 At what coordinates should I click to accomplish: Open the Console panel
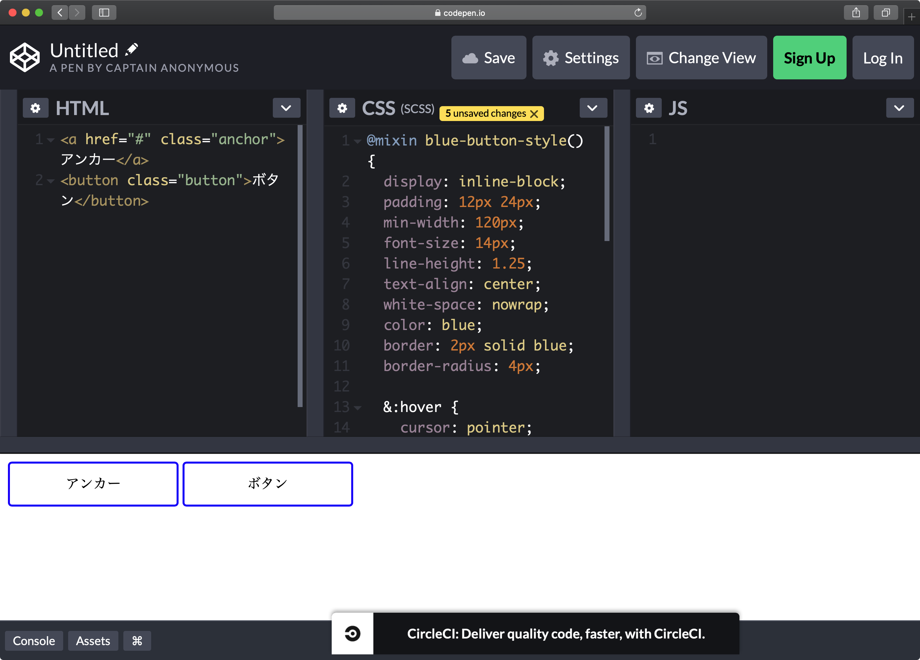pos(34,641)
